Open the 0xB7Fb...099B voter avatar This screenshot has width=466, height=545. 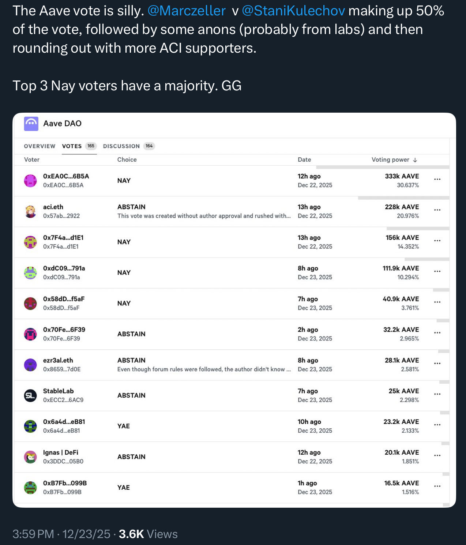[31, 487]
